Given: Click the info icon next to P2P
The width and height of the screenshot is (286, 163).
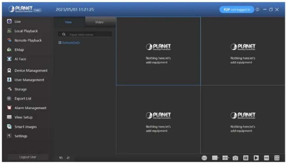Looking at the screenshot, I should point(257,10).
